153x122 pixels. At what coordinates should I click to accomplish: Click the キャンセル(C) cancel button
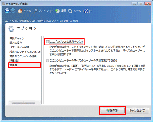click(137, 110)
